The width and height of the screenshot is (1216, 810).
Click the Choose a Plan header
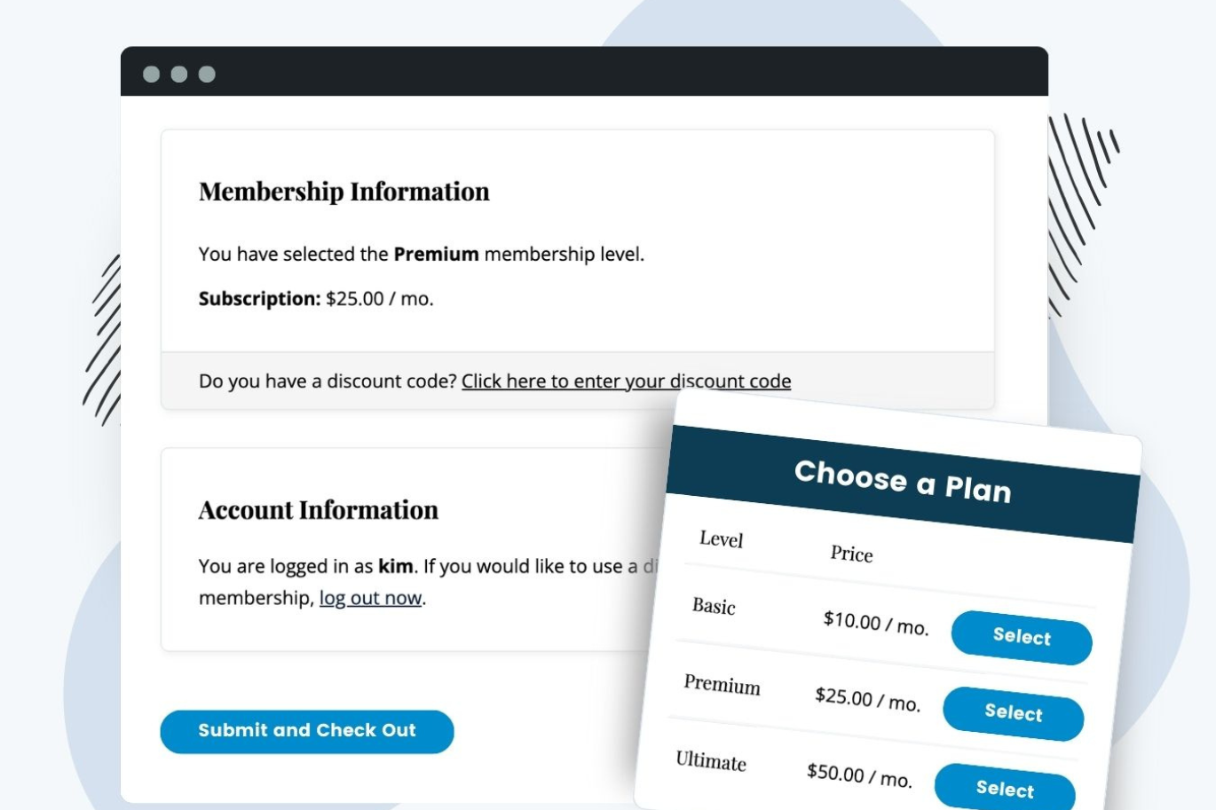pos(902,482)
